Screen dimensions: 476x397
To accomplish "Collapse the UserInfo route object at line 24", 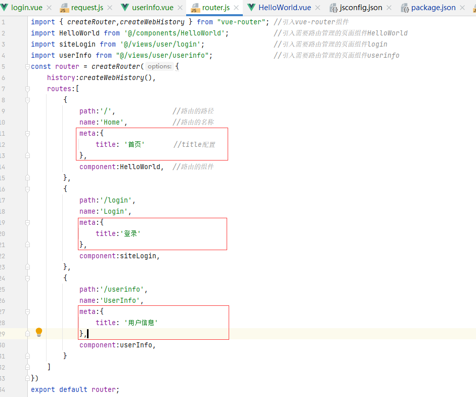I will pos(26,278).
